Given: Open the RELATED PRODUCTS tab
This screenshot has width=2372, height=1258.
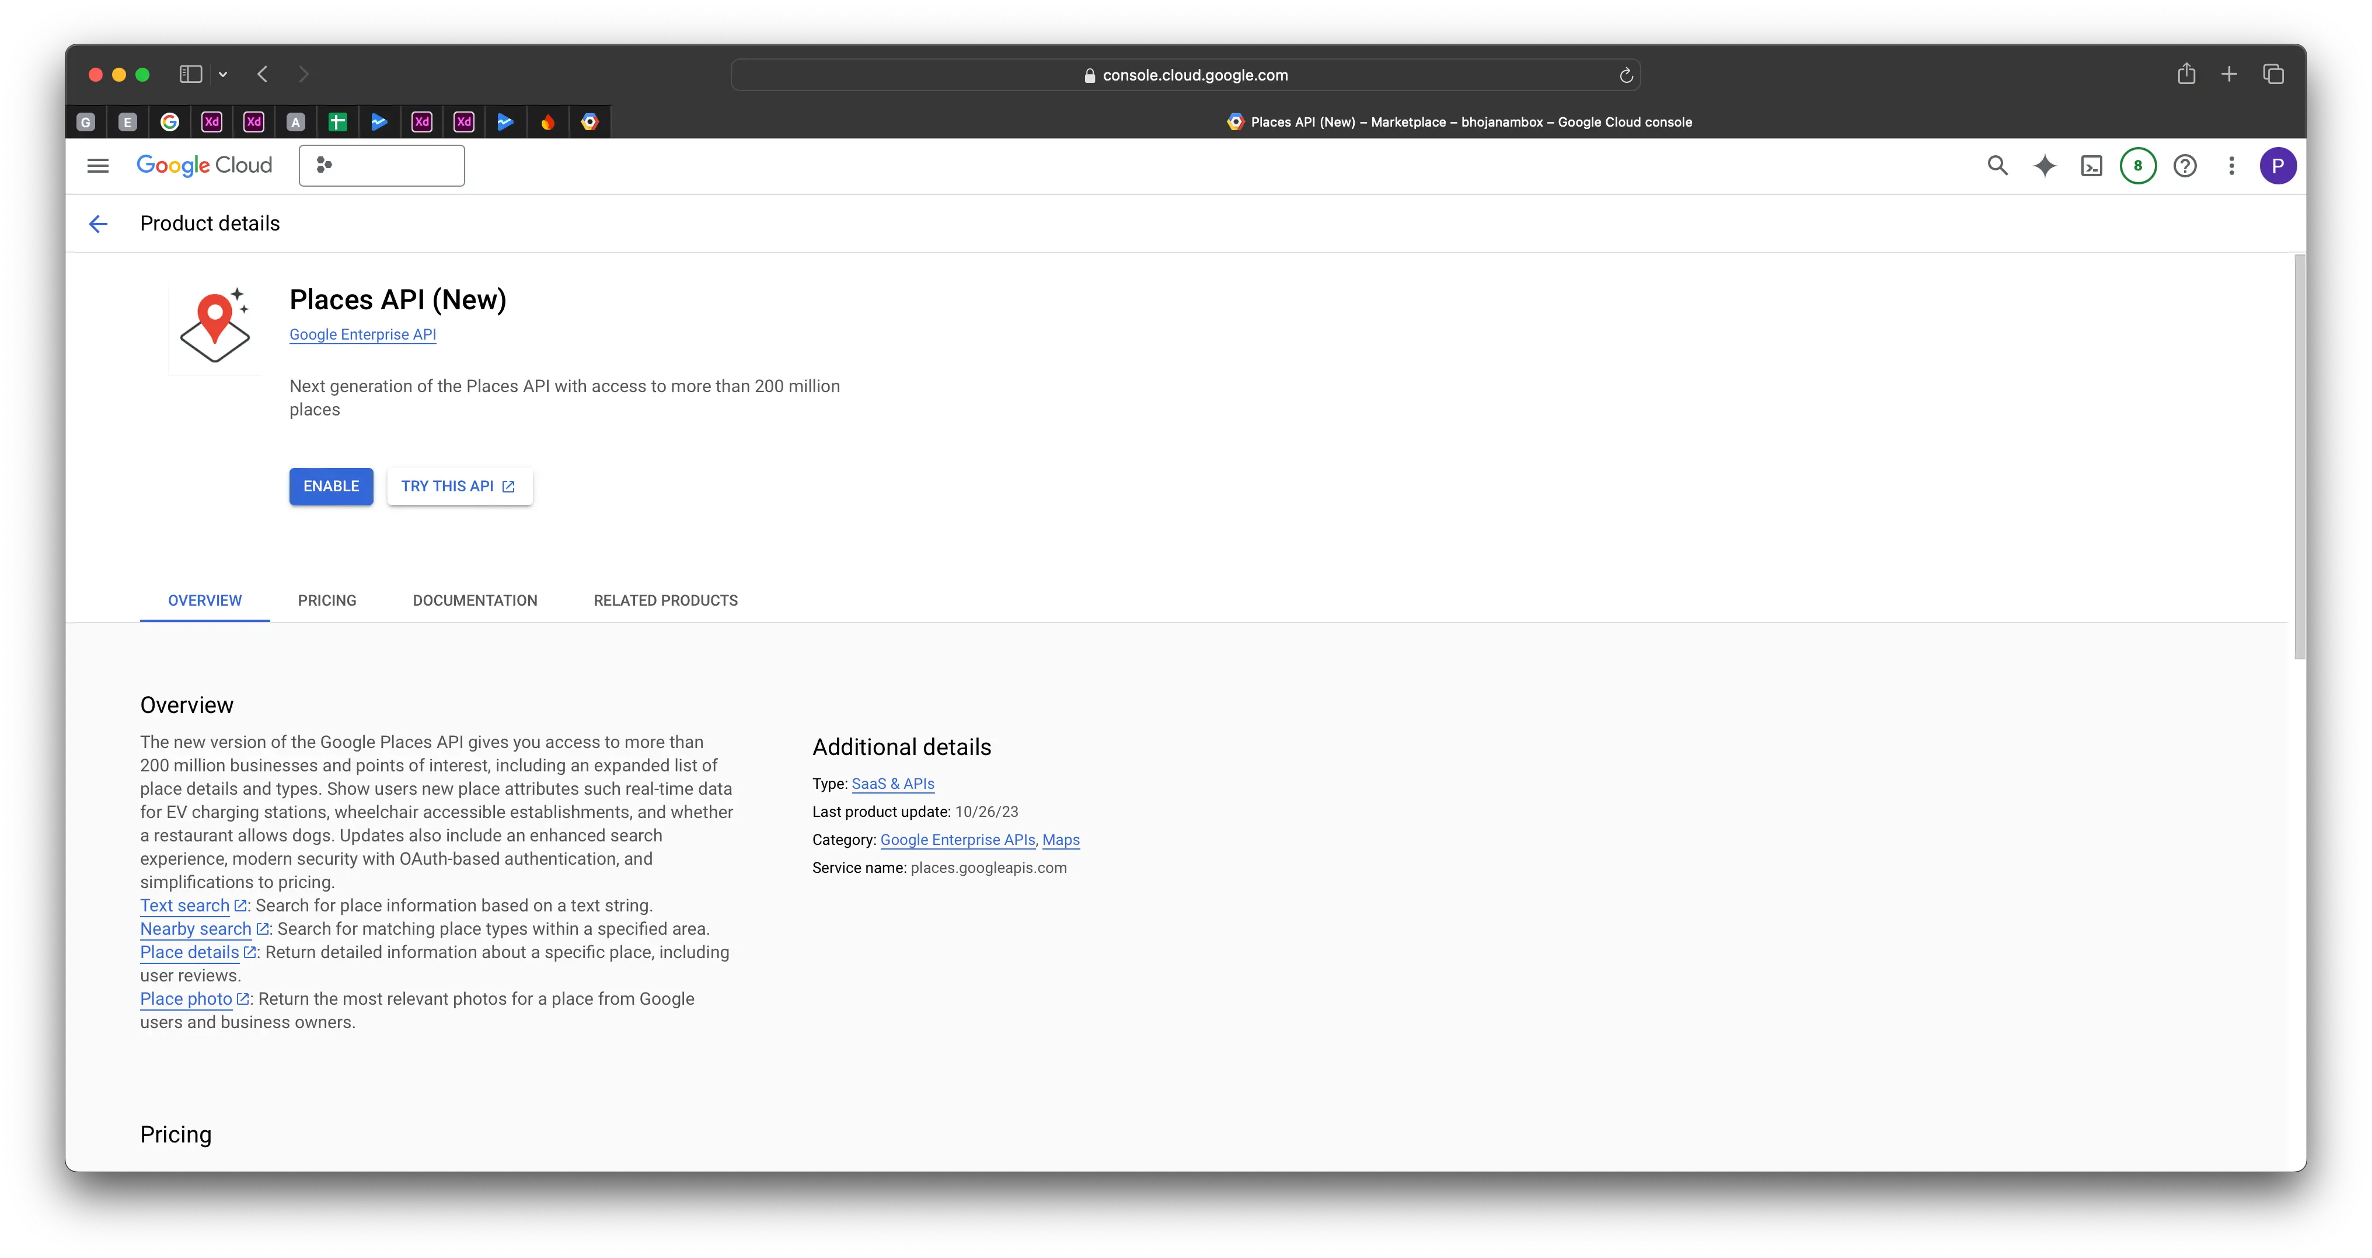Looking at the screenshot, I should click(x=666, y=600).
